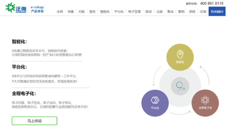Click the yellow 智能化 head icon circle

pos(180,57)
